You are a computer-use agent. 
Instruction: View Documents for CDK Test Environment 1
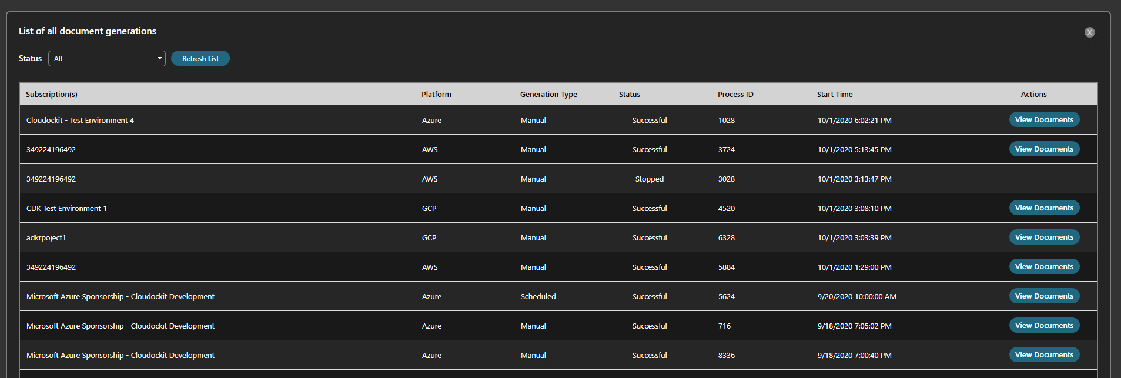pyautogui.click(x=1044, y=208)
